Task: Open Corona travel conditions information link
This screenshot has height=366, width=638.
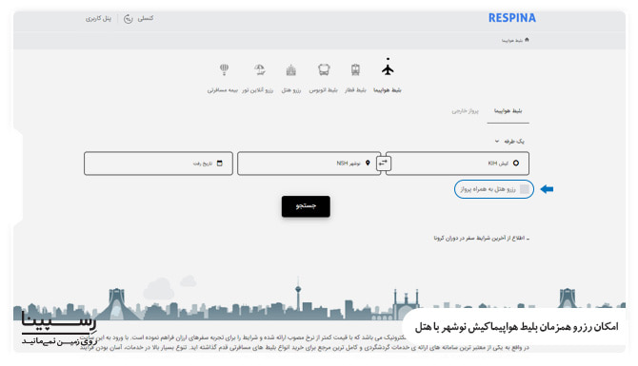Action: point(482,238)
